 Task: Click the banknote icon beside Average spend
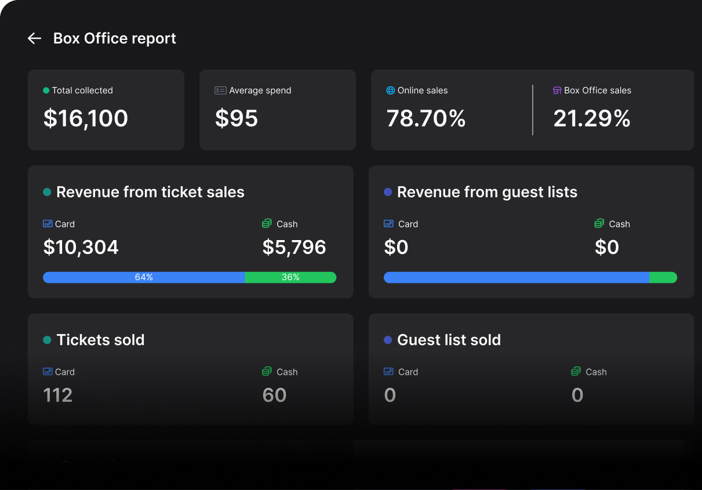click(x=220, y=90)
